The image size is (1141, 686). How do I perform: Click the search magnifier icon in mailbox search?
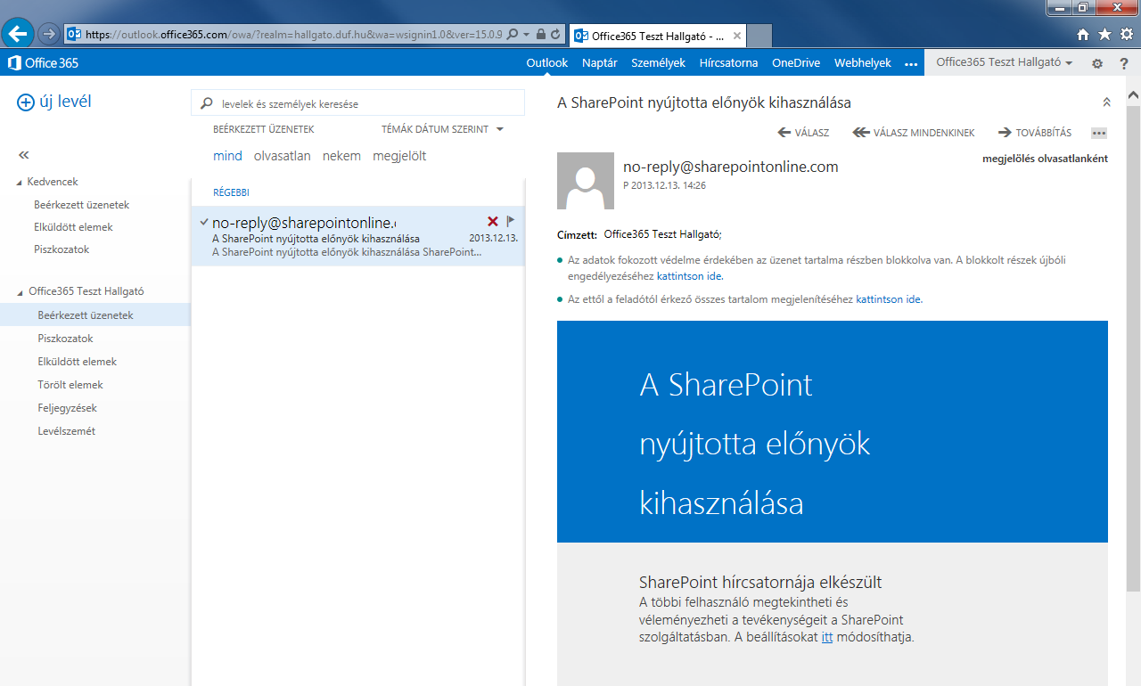coord(208,103)
